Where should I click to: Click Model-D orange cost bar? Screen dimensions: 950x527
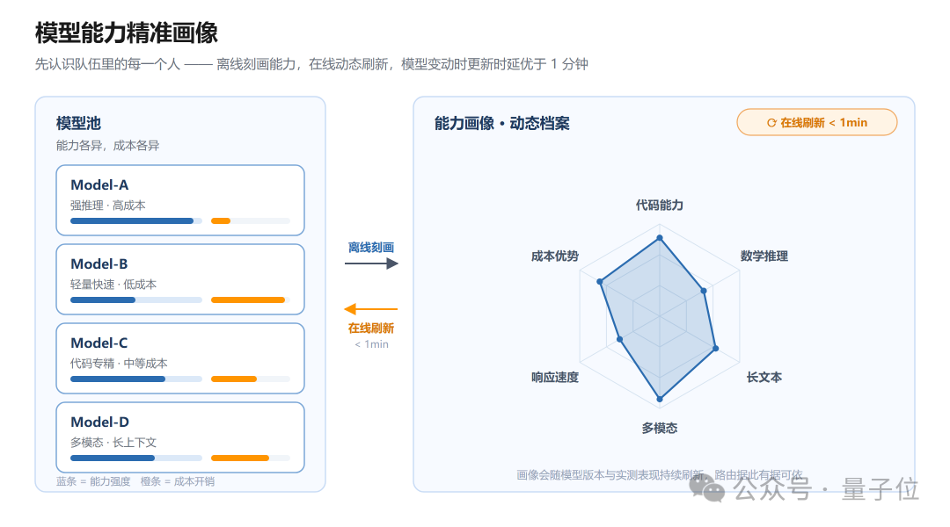pyautogui.click(x=240, y=458)
